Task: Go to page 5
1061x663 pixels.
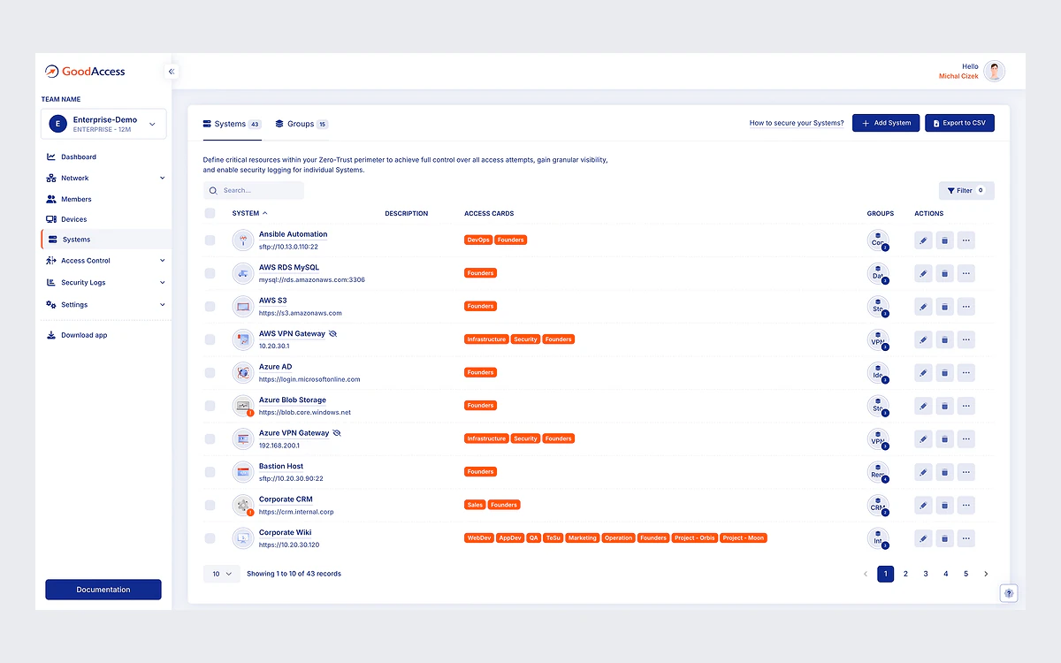Action: point(966,574)
